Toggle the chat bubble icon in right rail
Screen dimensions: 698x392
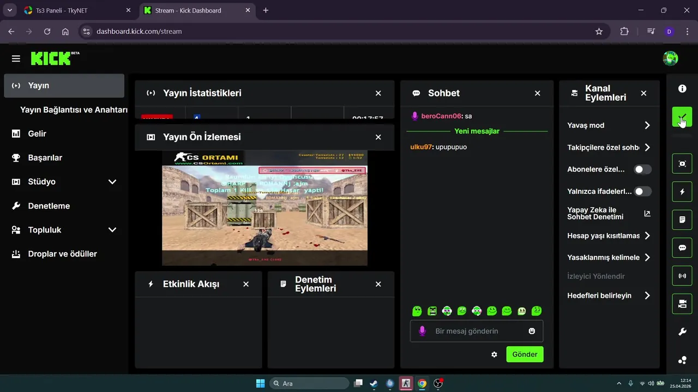(x=682, y=248)
